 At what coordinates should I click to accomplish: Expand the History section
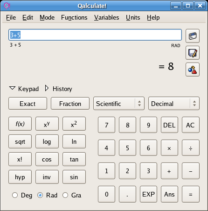coord(58,89)
